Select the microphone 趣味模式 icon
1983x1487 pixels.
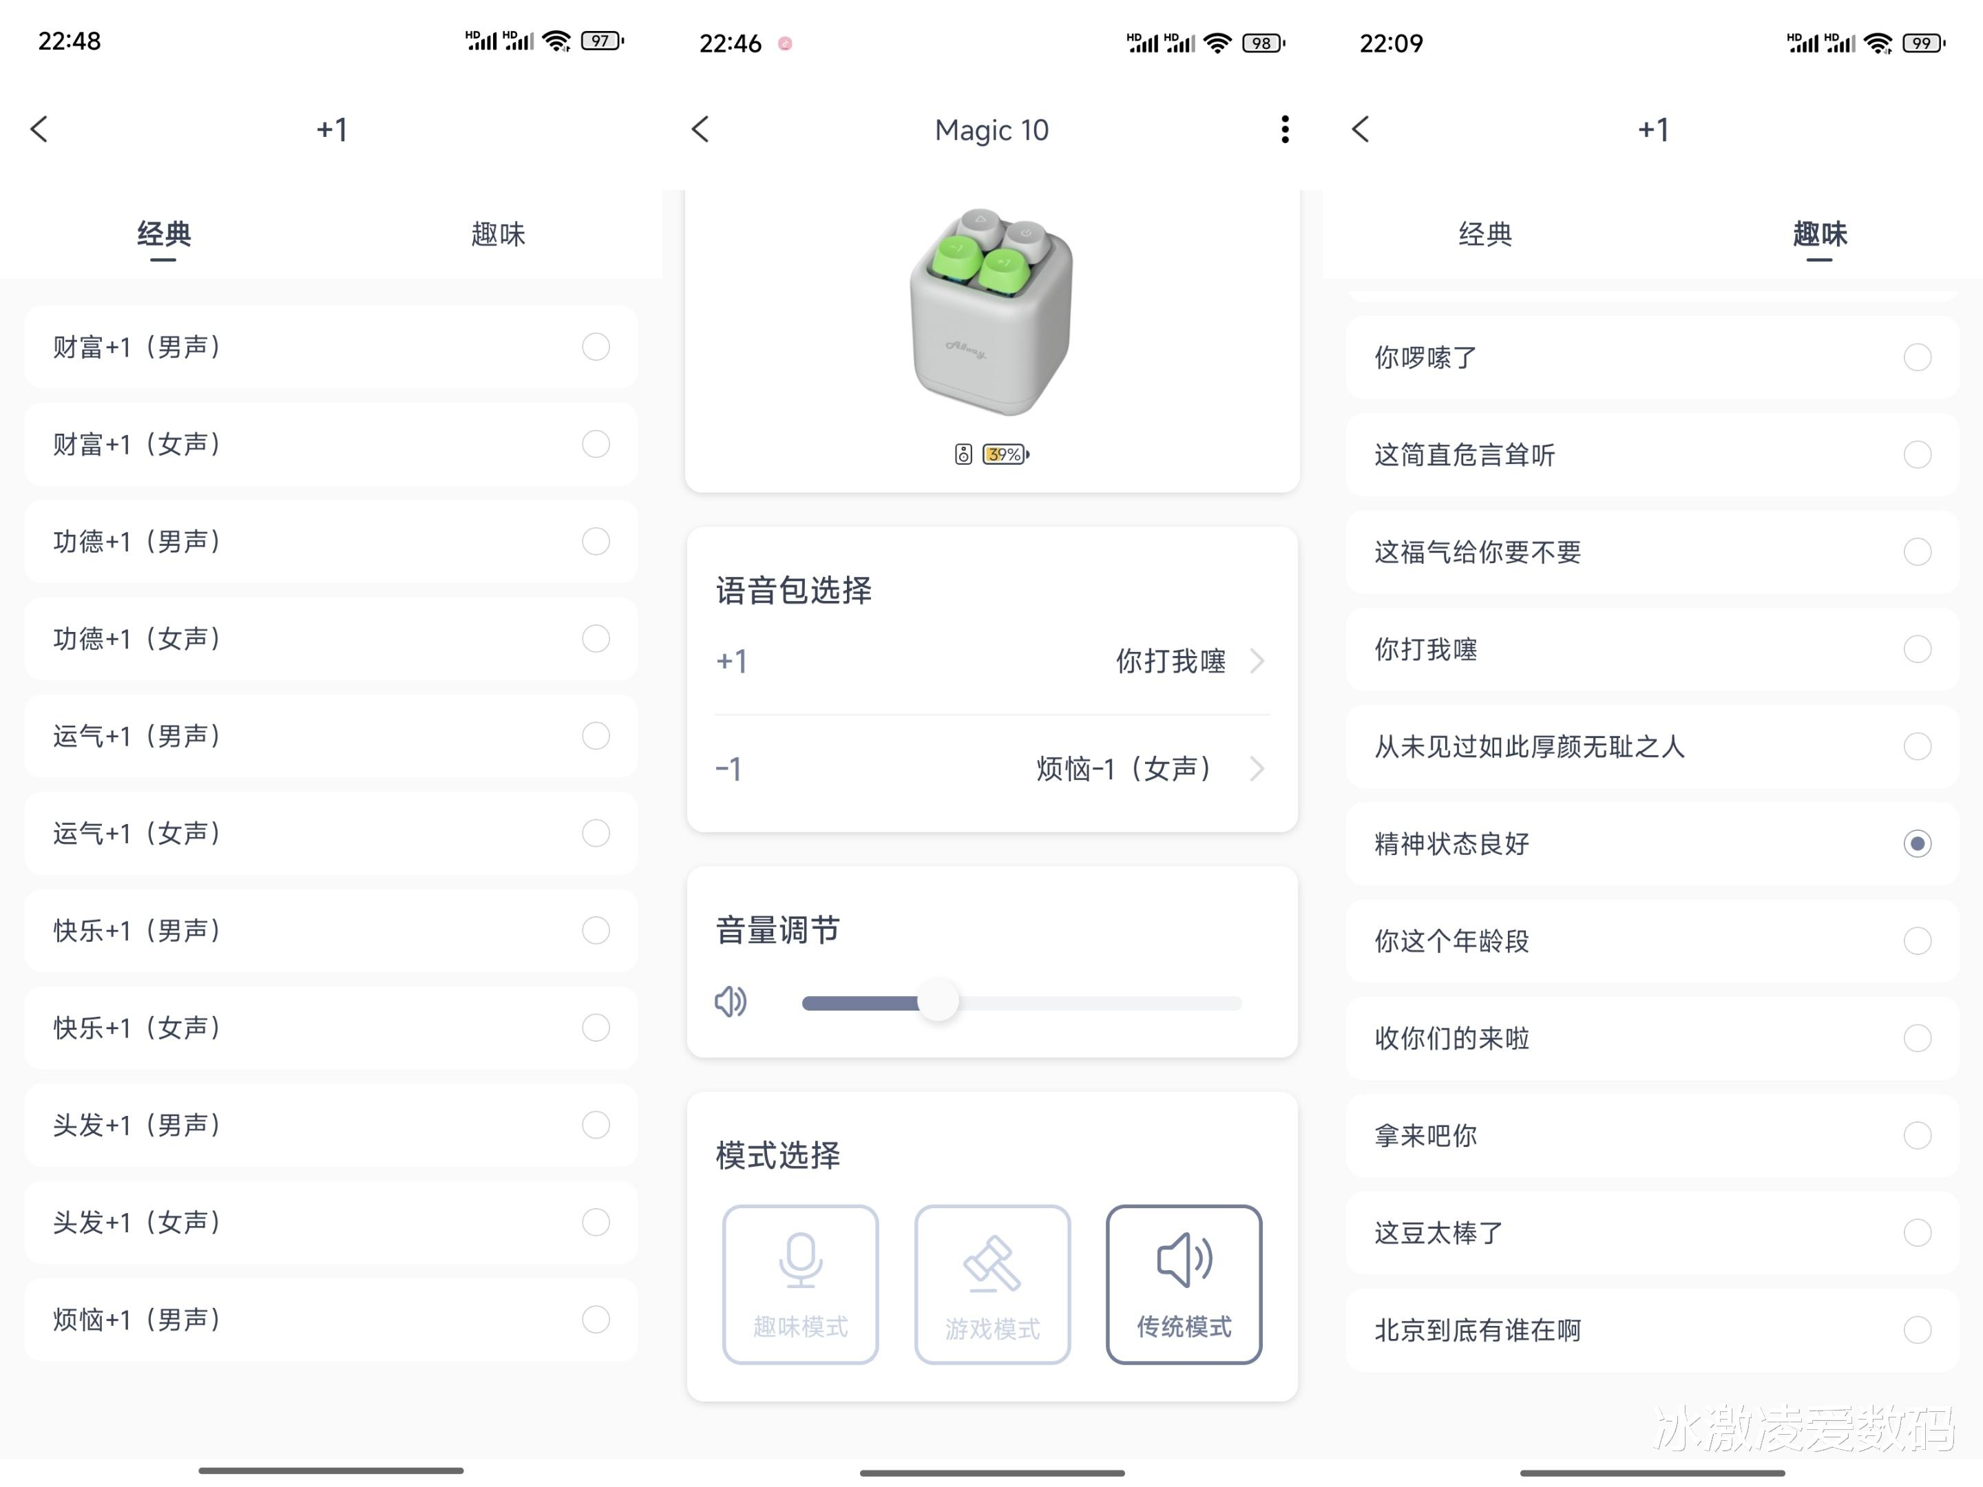tap(799, 1261)
